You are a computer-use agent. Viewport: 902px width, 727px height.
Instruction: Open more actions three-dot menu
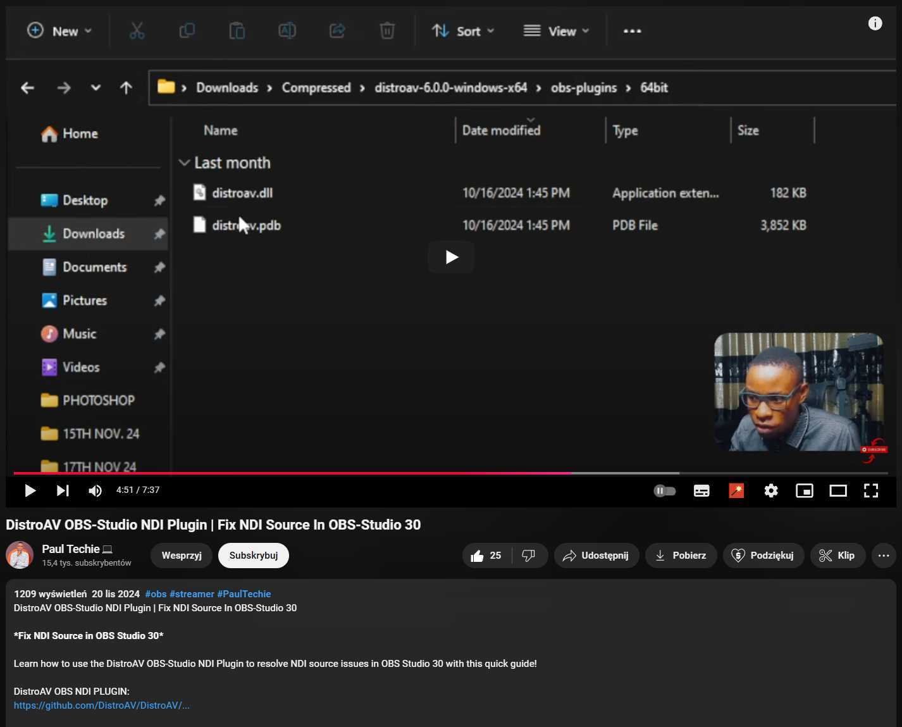tap(883, 556)
